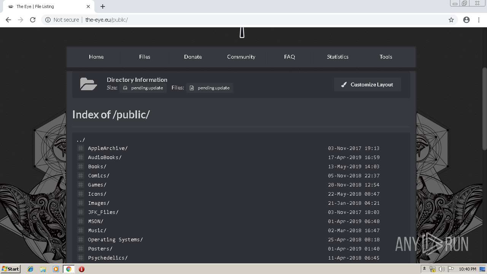Image resolution: width=487 pixels, height=274 pixels.
Task: Bookmark this page with the star icon
Action: click(451, 20)
